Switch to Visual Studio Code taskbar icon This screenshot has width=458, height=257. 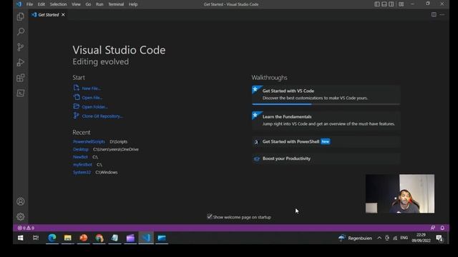(x=146, y=238)
